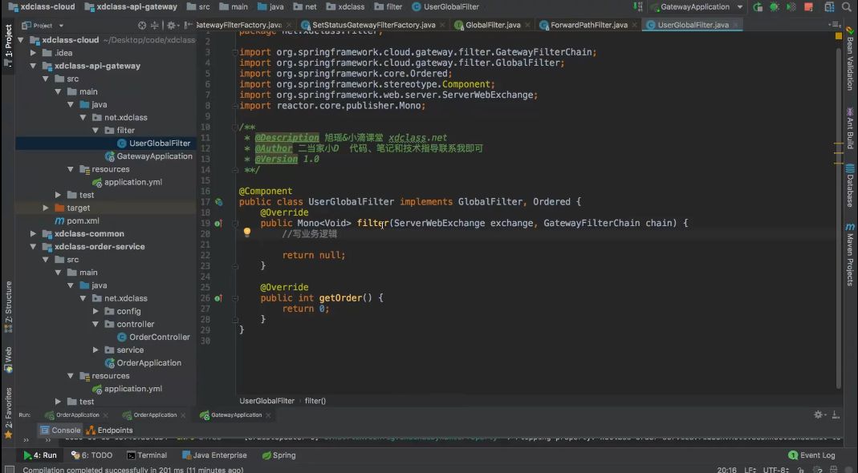Viewport: 858px width, 473px height.
Task: Toggle the Maven Projects side panel
Action: tap(850, 254)
